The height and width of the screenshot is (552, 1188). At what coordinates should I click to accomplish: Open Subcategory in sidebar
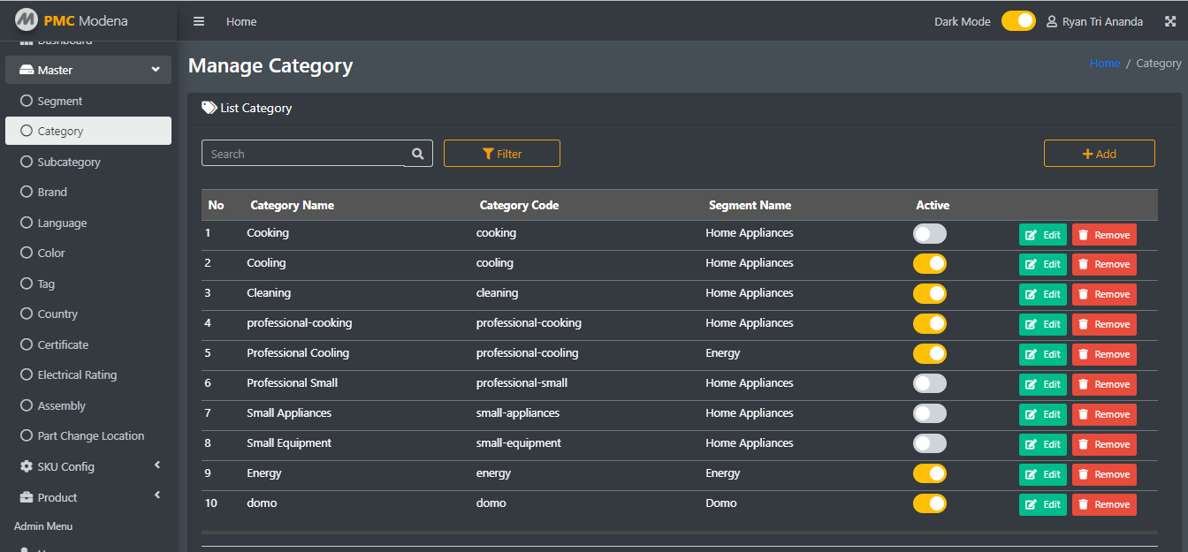[x=88, y=162]
